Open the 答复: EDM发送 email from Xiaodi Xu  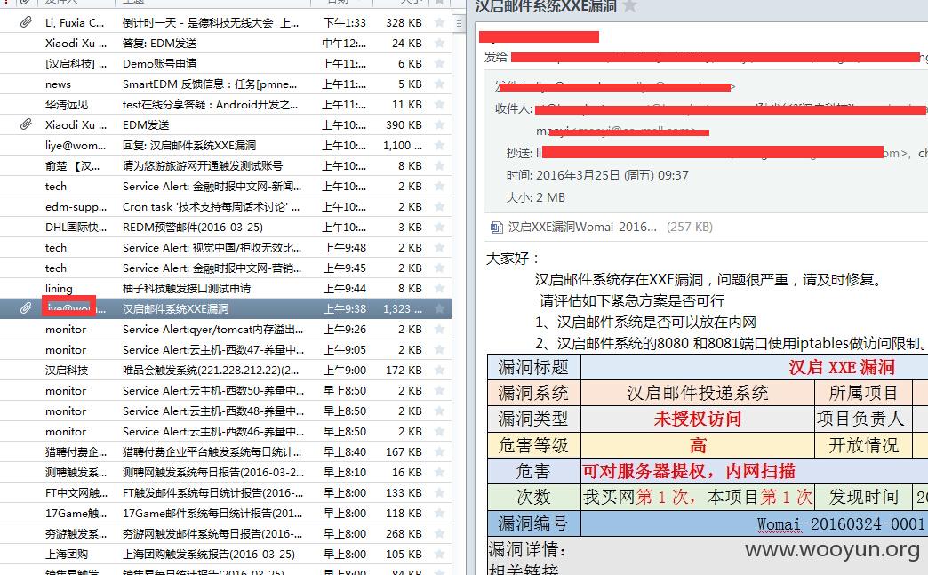(x=226, y=44)
